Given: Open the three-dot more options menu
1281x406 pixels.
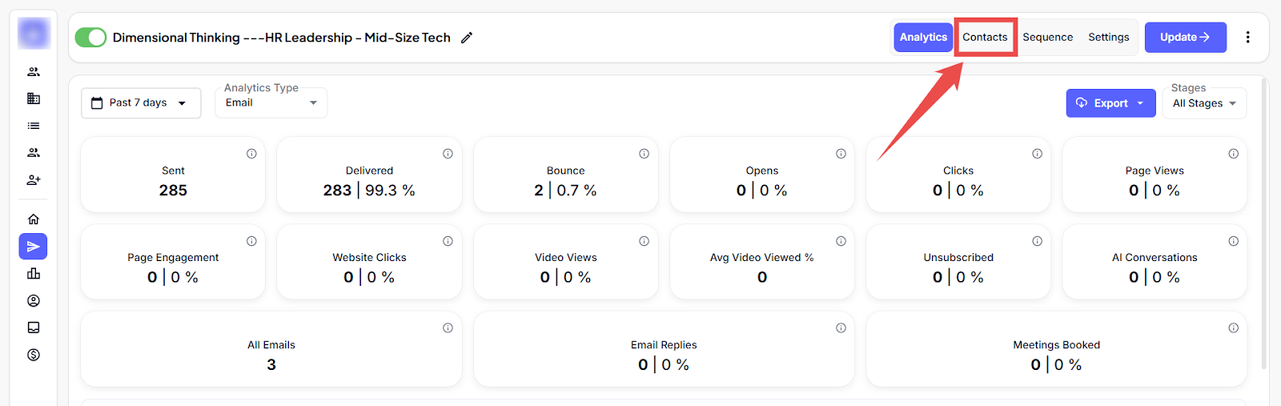Looking at the screenshot, I should (1247, 38).
